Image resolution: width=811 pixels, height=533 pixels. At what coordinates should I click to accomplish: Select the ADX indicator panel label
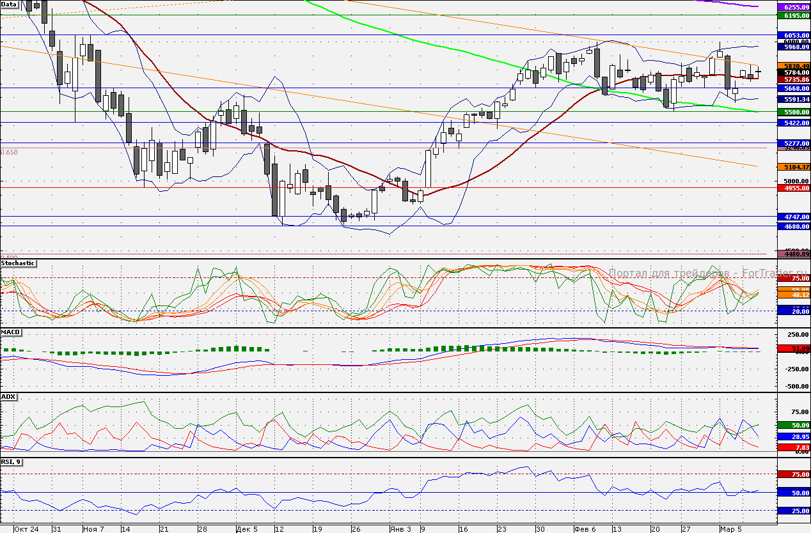pyautogui.click(x=8, y=397)
